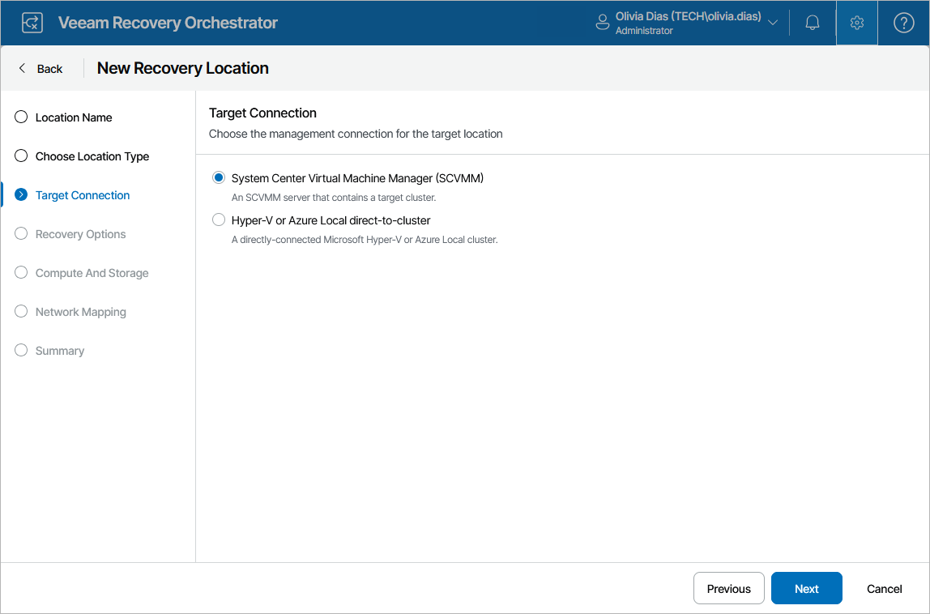
Task: Open the Network Mapping step
Action: 80,312
